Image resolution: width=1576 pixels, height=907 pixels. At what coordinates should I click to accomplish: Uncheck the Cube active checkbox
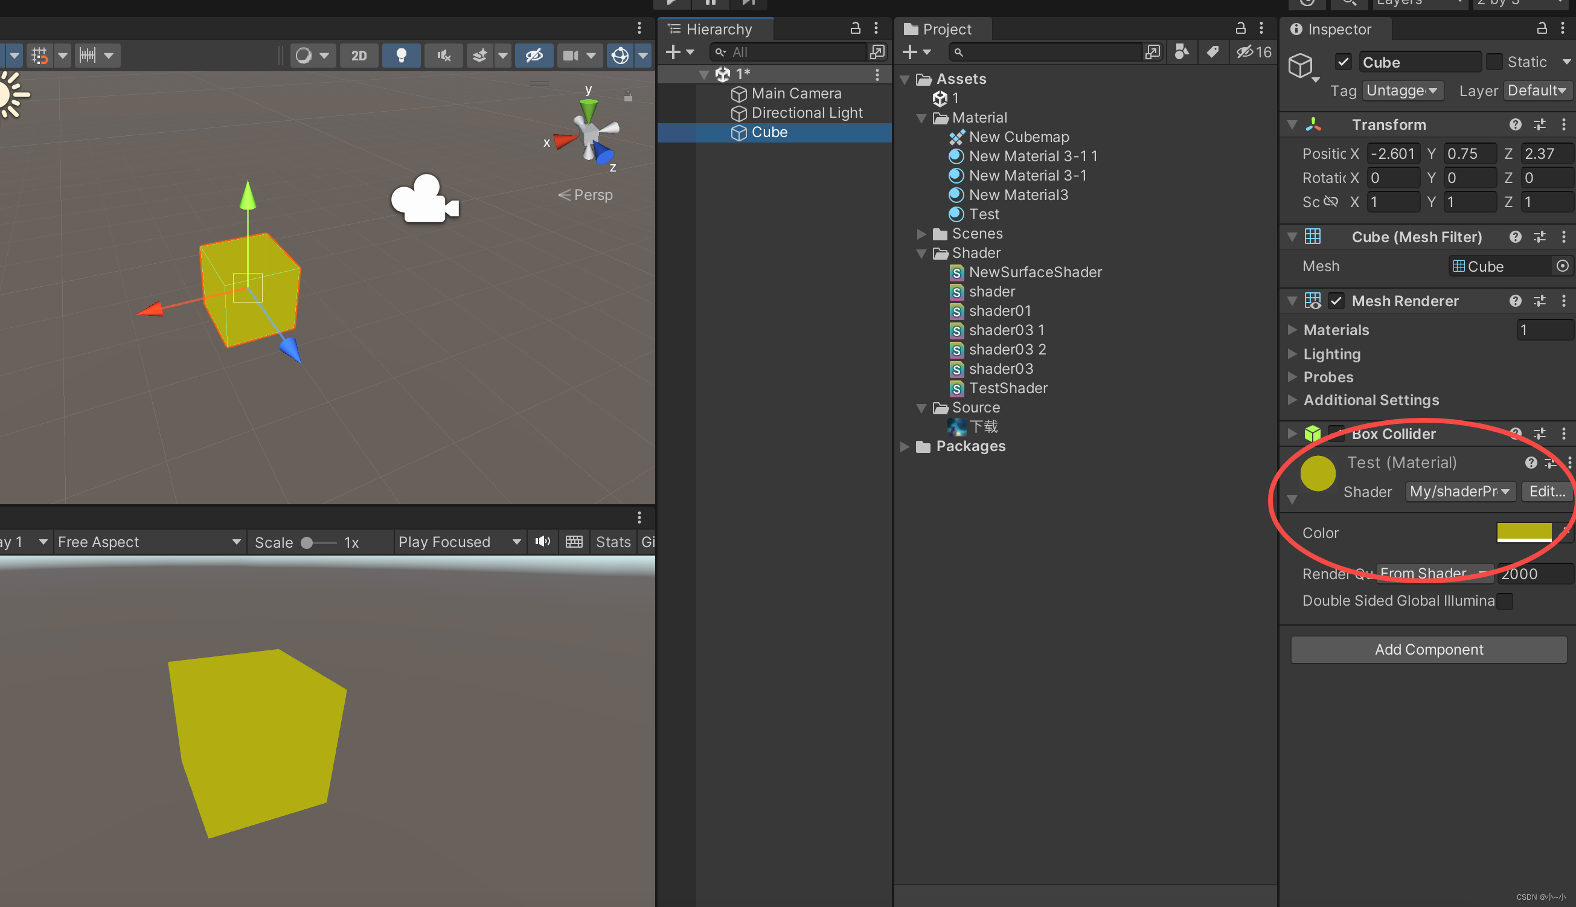(1343, 62)
